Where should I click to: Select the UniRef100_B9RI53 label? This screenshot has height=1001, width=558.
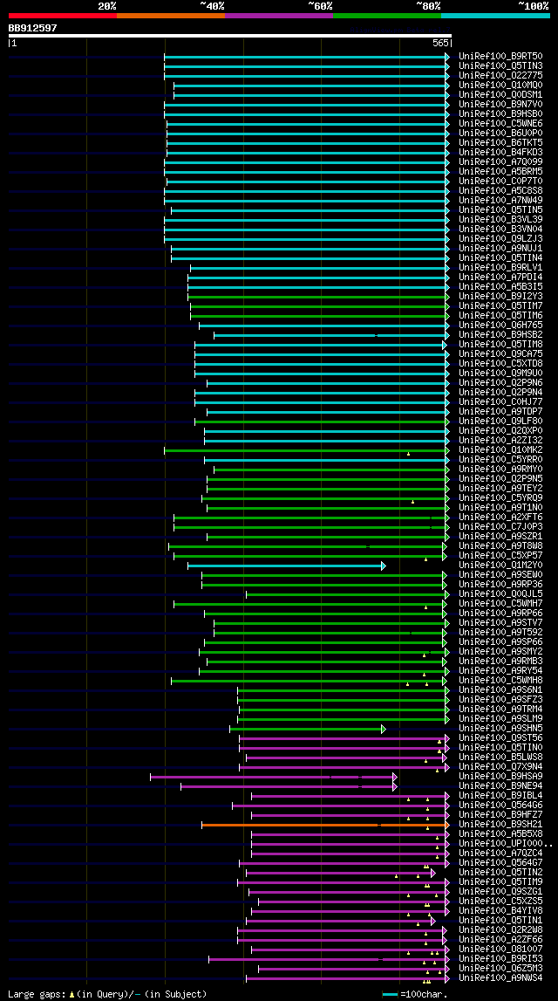(500, 959)
